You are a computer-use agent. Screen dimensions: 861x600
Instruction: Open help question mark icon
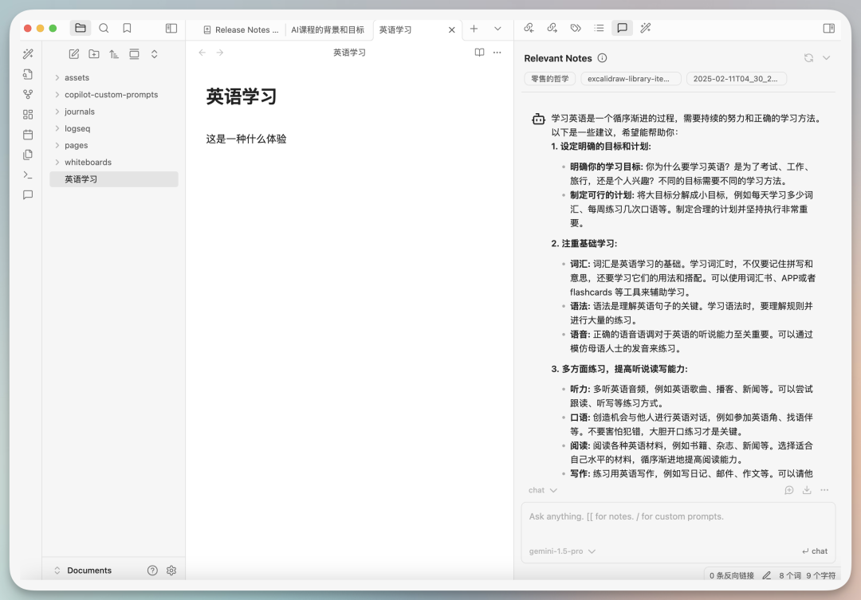(x=152, y=571)
